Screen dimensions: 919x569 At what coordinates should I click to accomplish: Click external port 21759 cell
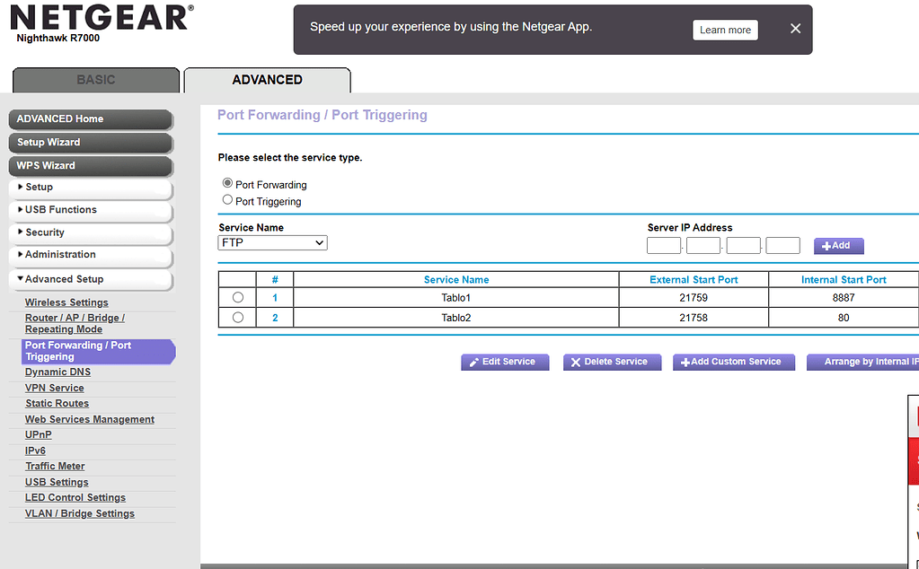coord(694,297)
